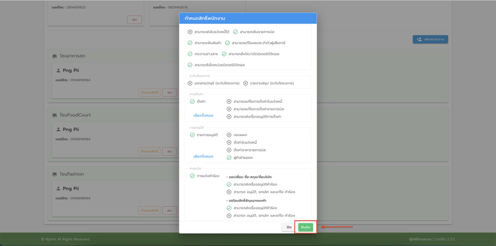Toggle สามารถส่งใบแจ้งหนี้ได้ permission
The height and width of the screenshot is (246, 496).
click(190, 32)
